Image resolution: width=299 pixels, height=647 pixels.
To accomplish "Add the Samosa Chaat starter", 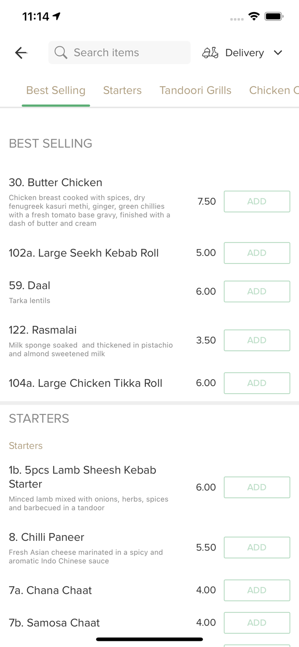I will click(257, 622).
